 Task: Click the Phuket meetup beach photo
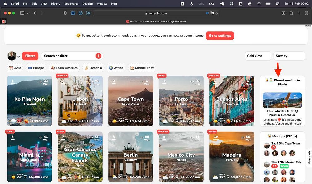[282, 100]
